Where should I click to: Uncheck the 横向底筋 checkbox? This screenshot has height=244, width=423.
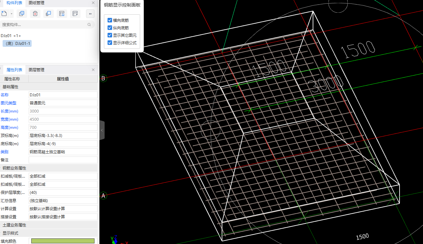pos(110,20)
